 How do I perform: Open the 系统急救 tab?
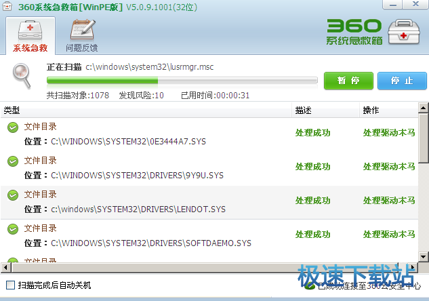click(x=30, y=35)
